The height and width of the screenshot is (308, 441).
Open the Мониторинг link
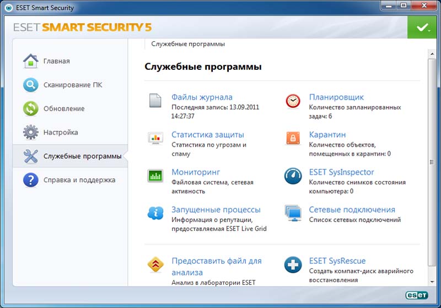(196, 172)
